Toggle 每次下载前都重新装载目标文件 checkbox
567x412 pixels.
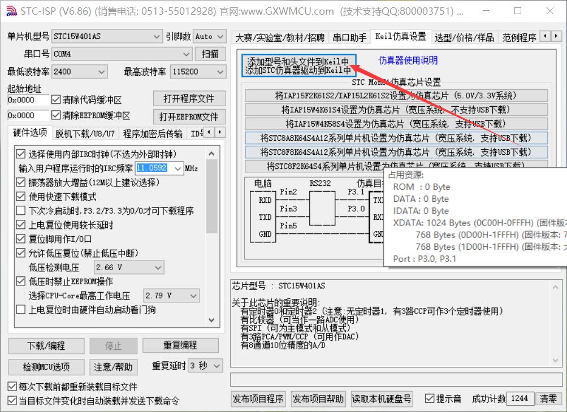tap(12, 387)
